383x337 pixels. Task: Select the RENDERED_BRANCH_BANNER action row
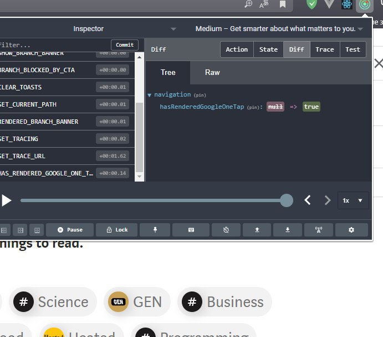click(67, 122)
